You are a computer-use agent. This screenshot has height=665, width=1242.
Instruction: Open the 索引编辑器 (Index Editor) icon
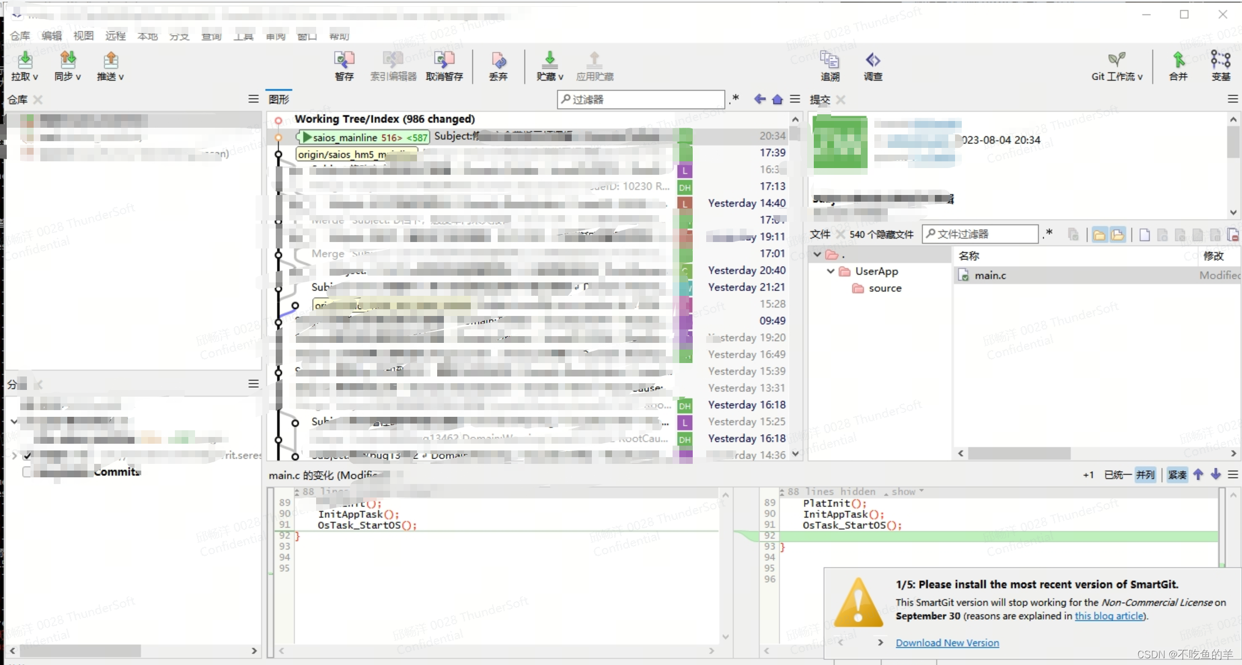coord(392,65)
